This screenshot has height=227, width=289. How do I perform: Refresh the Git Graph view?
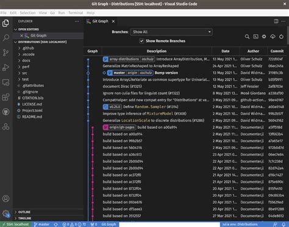281,37
